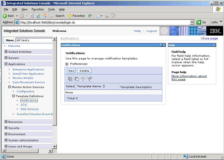The image size is (224, 160).
Task: Collapse Template Definitions node
Action: click(13, 96)
